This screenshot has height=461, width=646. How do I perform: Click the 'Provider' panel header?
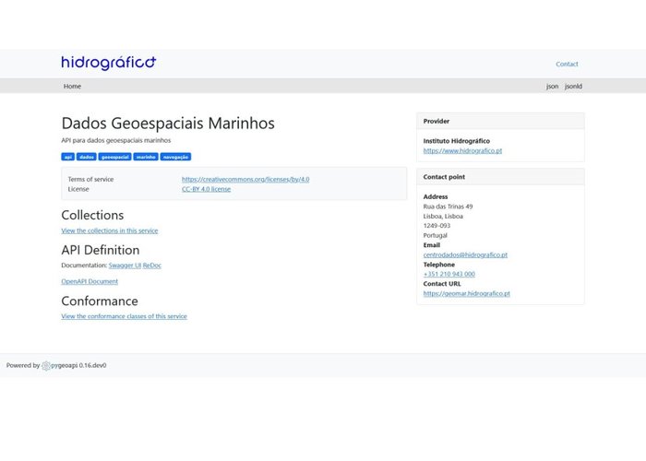click(500, 121)
